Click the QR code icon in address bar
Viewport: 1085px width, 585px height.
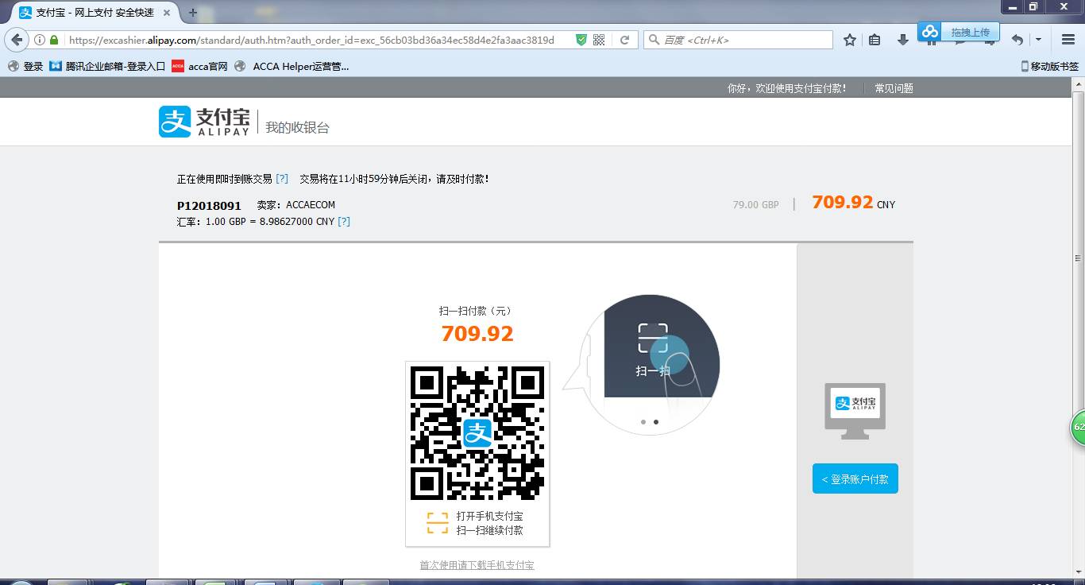pos(600,40)
